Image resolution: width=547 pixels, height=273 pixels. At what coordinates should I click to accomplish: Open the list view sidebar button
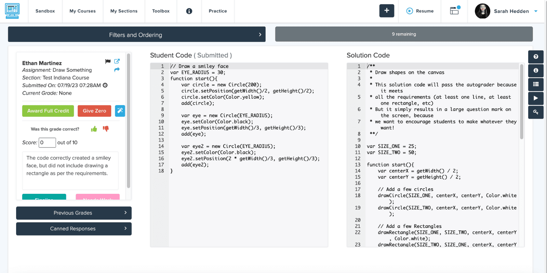pos(536,84)
